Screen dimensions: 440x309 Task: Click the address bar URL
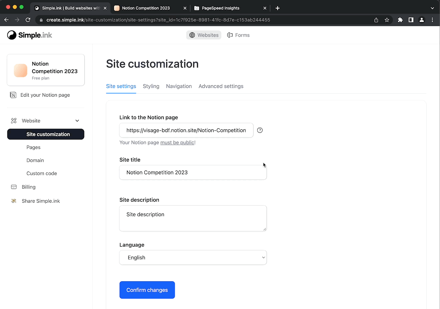point(158,20)
